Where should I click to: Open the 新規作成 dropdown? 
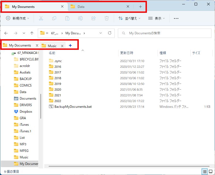[18, 18]
